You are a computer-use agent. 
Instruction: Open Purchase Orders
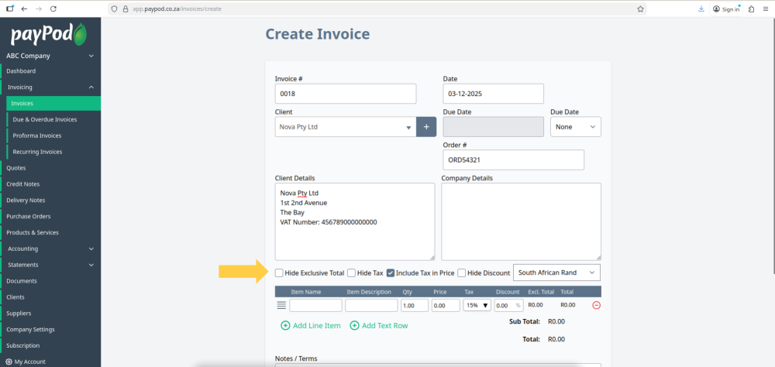[x=50, y=216]
